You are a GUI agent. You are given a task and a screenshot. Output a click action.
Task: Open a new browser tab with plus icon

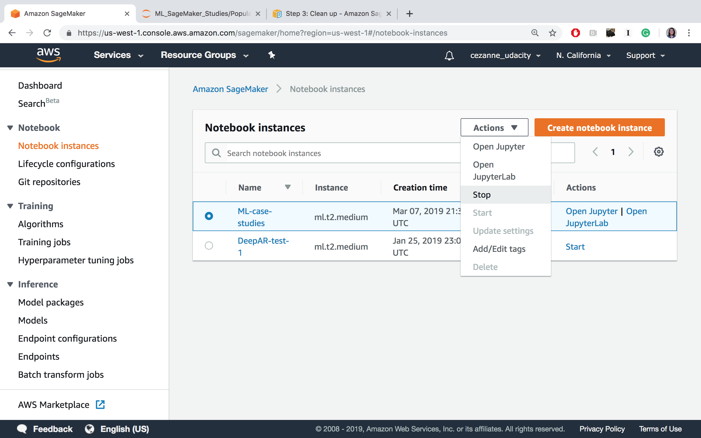tap(409, 14)
